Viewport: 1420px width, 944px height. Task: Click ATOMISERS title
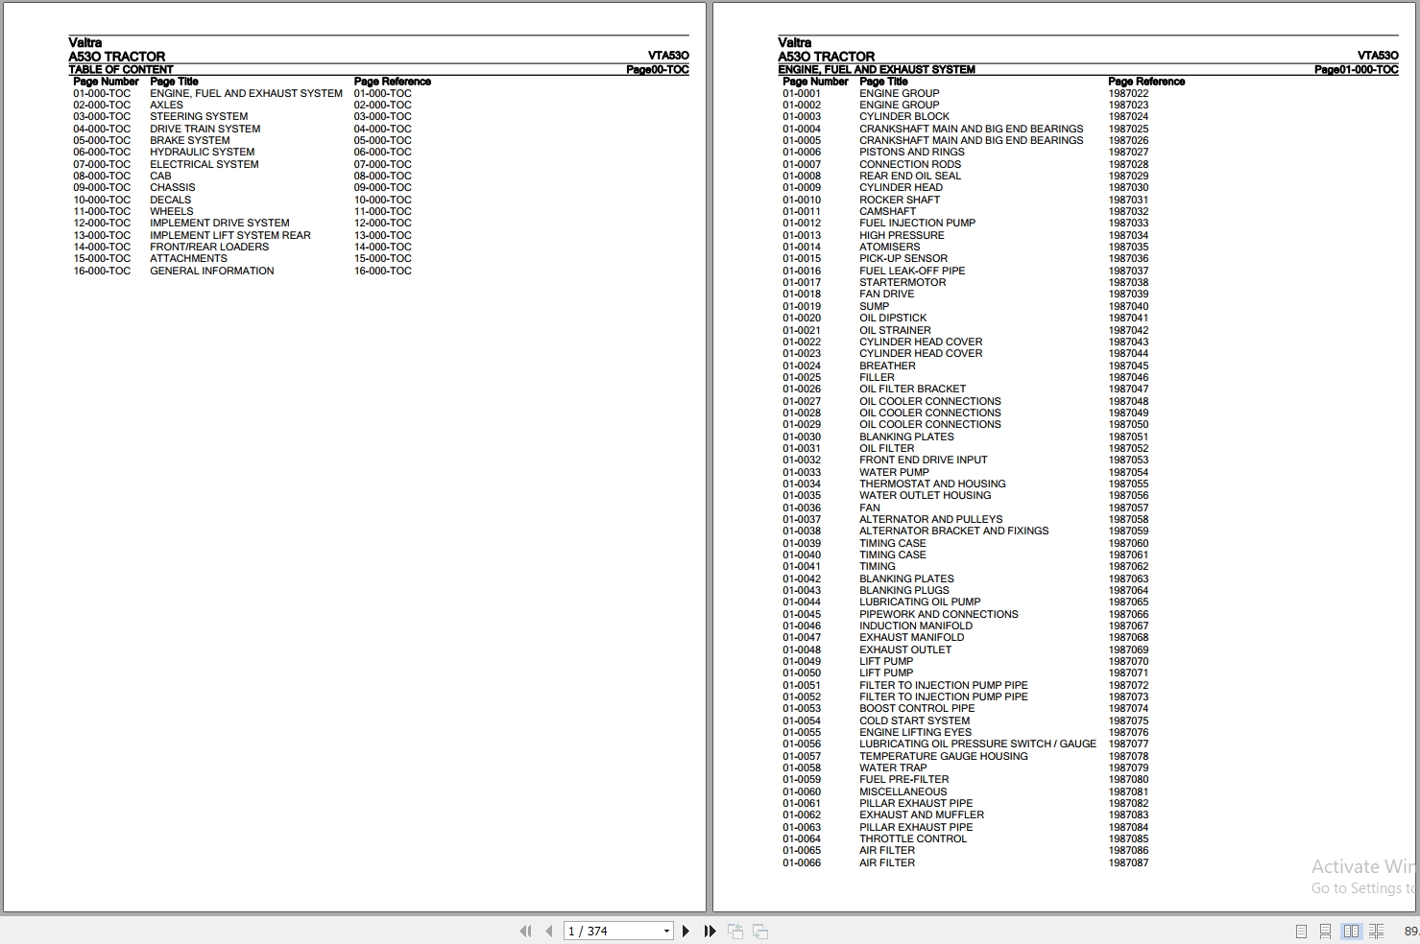pos(889,247)
